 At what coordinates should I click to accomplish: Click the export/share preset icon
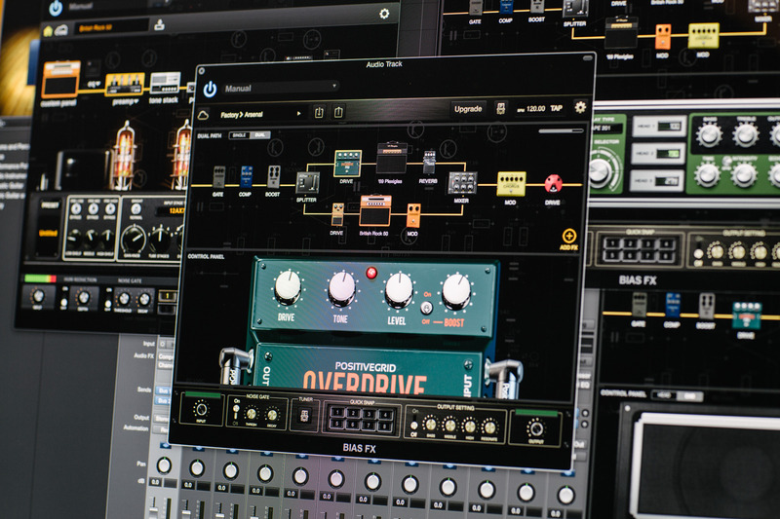pos(338,112)
